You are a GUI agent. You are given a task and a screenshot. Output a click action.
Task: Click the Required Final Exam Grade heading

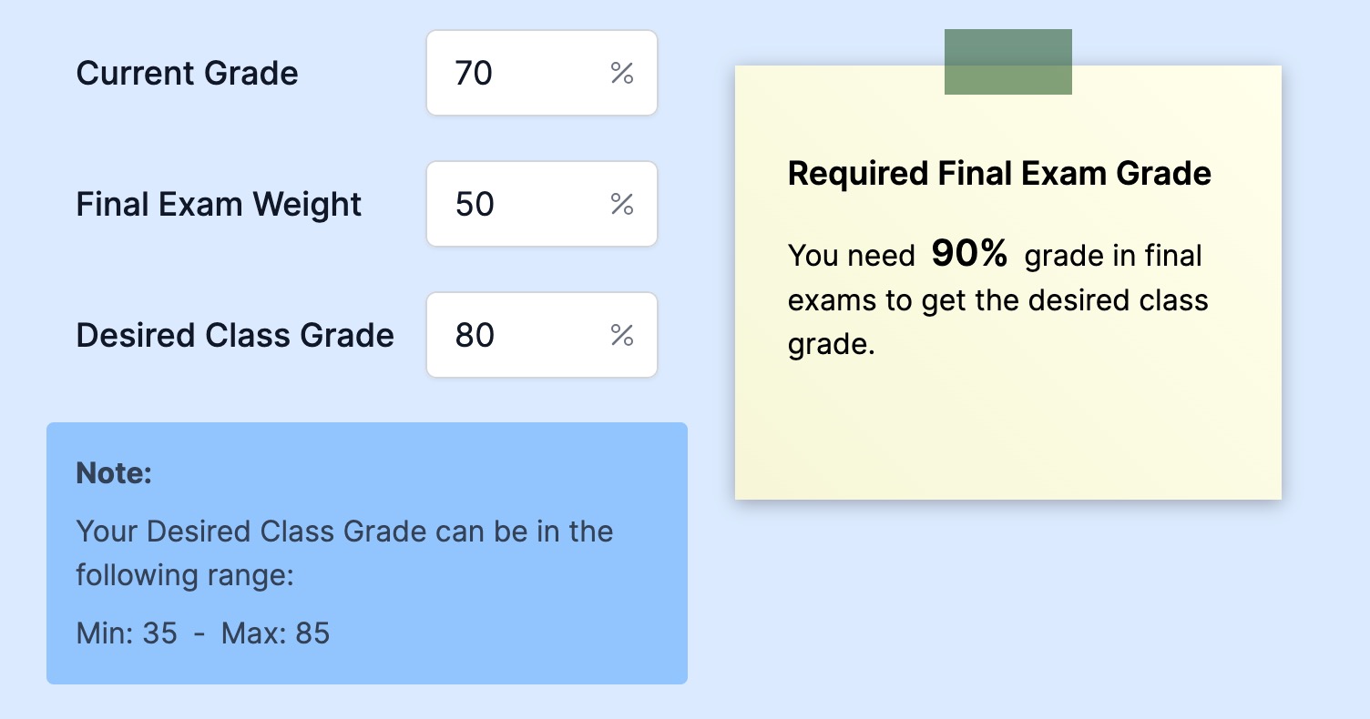click(x=999, y=173)
